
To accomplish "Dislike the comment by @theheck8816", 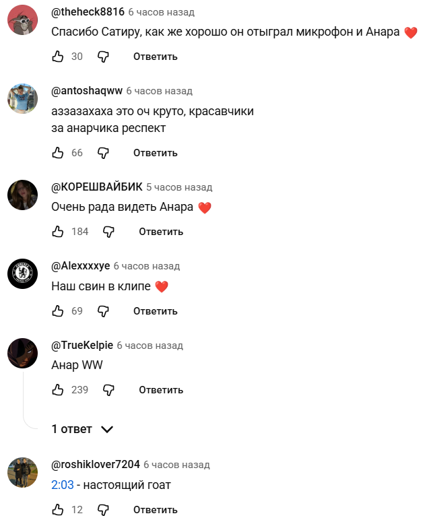I will [x=103, y=57].
